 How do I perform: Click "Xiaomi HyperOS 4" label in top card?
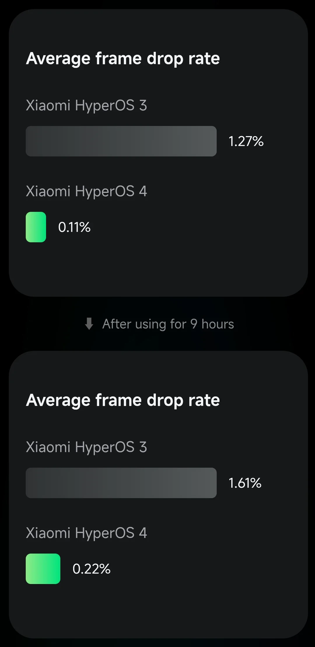click(86, 191)
